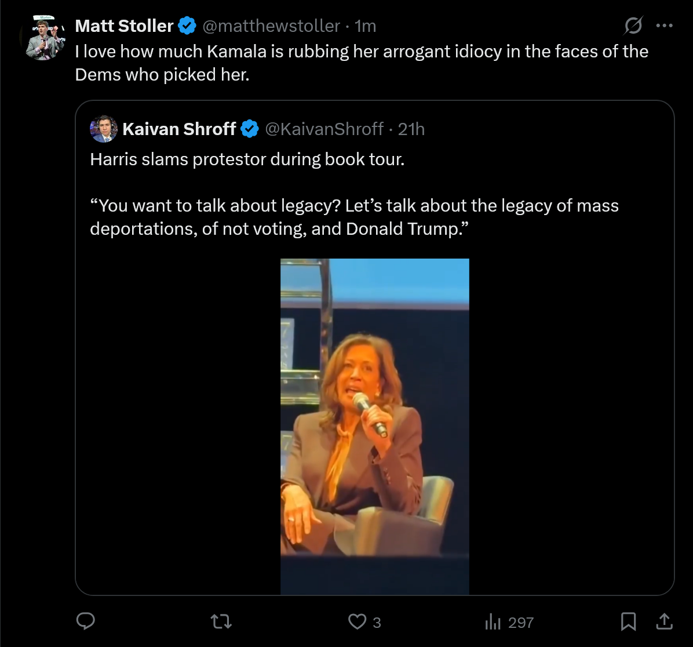The height and width of the screenshot is (647, 693).
Task: Open the three-dot More options menu
Action: point(664,26)
